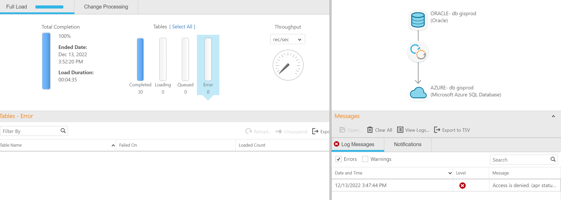Open View Logs from Messages toolbar
This screenshot has height=200, width=561.
coord(413,130)
